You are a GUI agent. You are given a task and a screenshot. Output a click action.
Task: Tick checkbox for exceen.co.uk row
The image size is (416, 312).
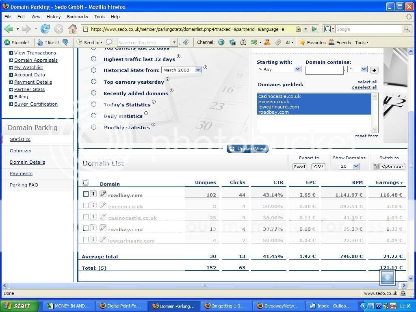click(x=86, y=205)
